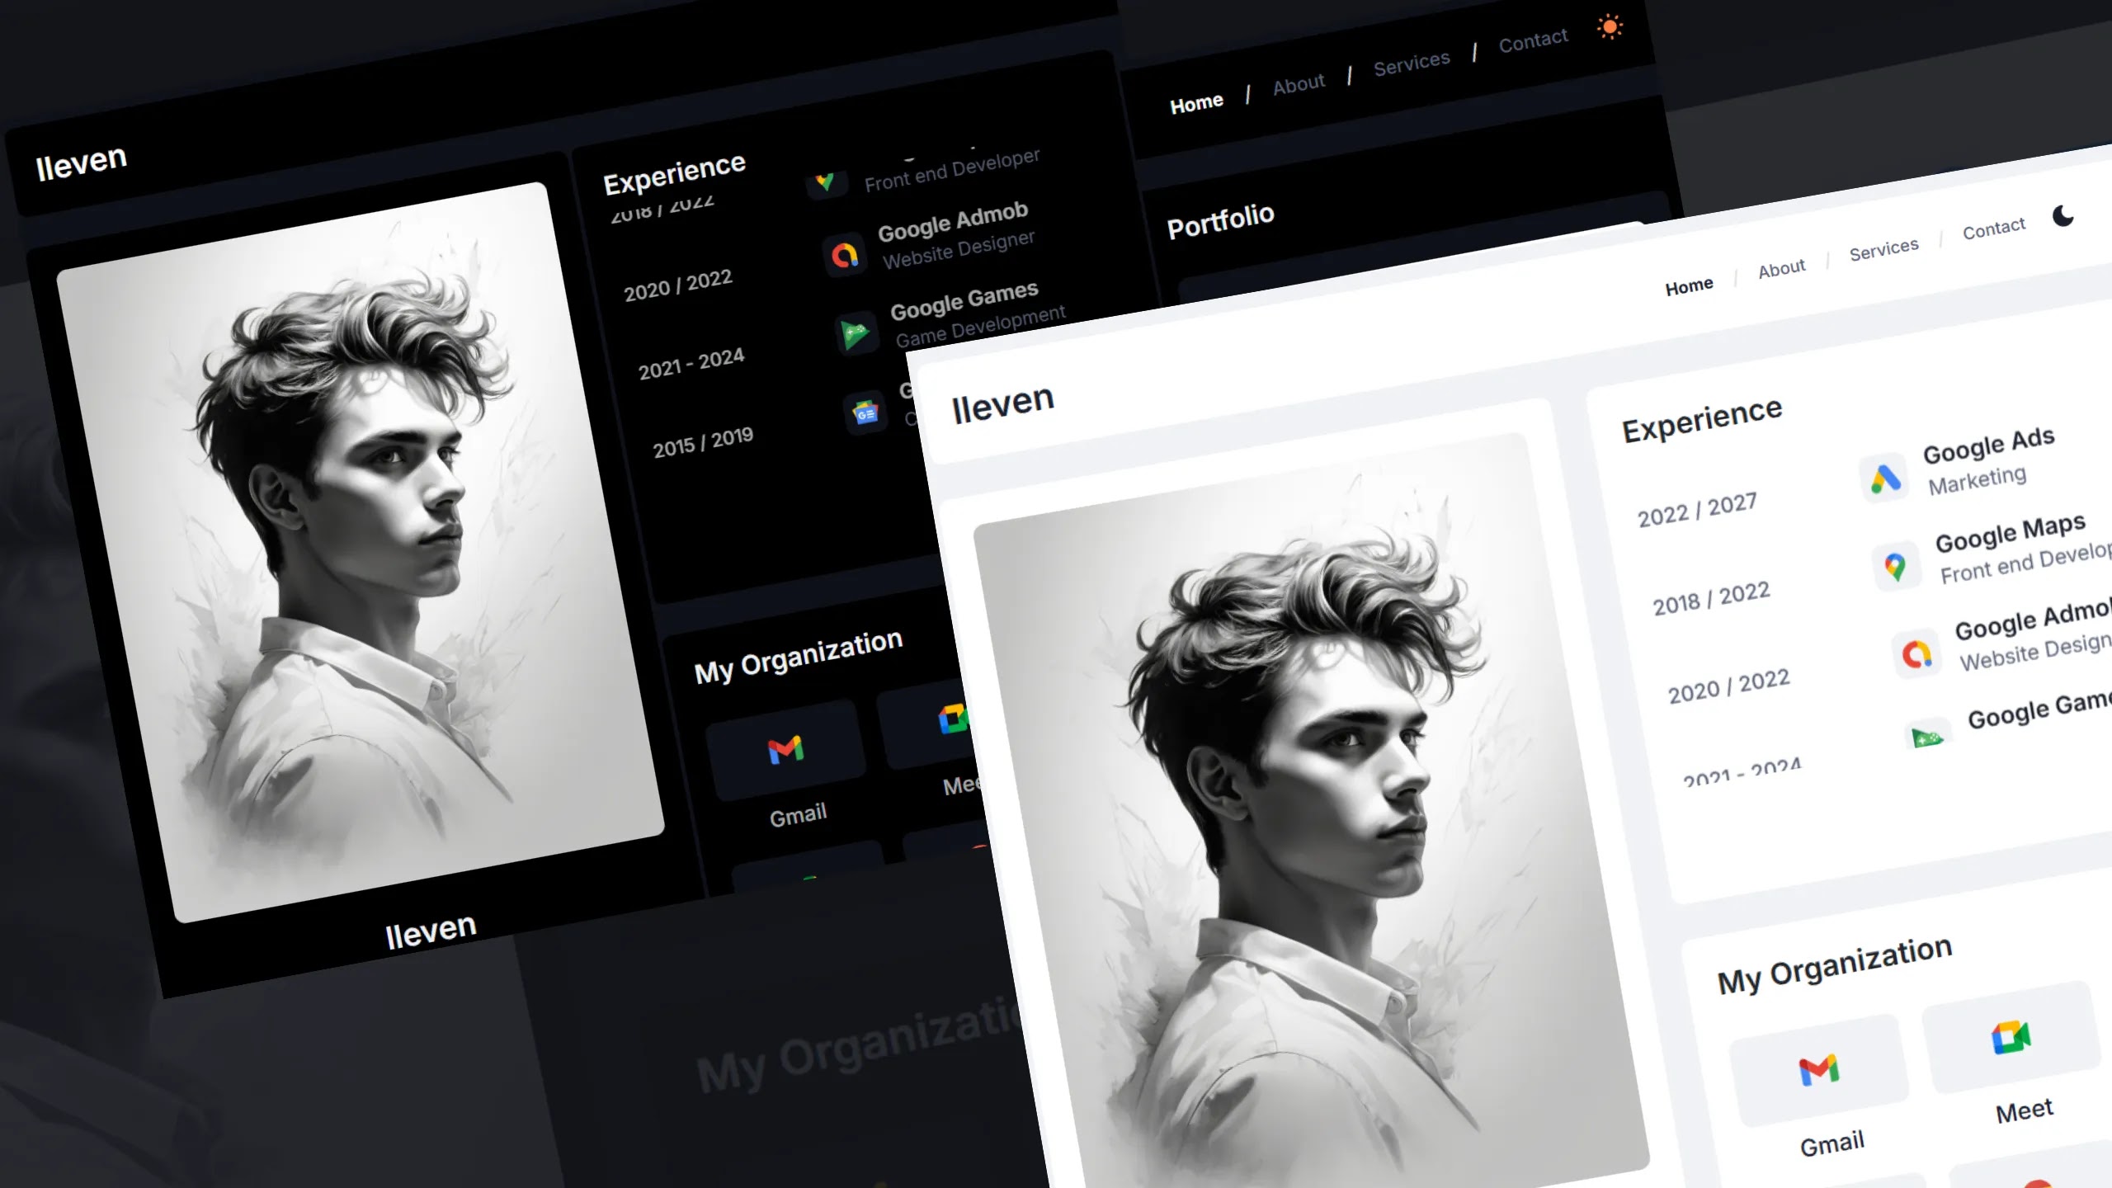Select the 2018 / 2022 date in the light page
2112x1188 pixels.
coord(1711,598)
